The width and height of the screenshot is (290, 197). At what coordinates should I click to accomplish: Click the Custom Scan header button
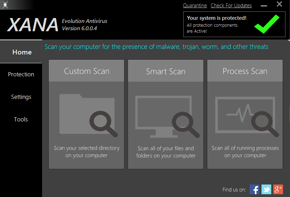[x=87, y=71]
